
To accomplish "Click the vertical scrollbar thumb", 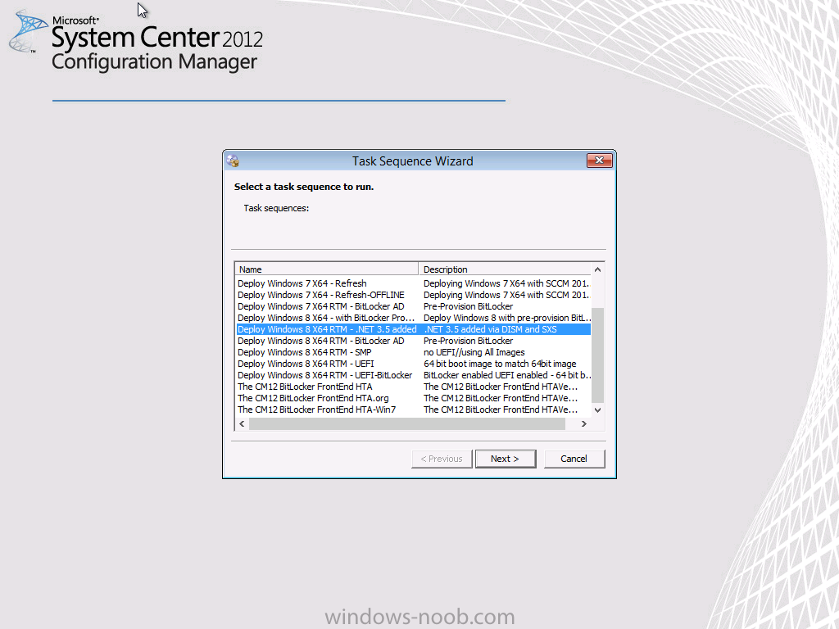I will coord(597,355).
